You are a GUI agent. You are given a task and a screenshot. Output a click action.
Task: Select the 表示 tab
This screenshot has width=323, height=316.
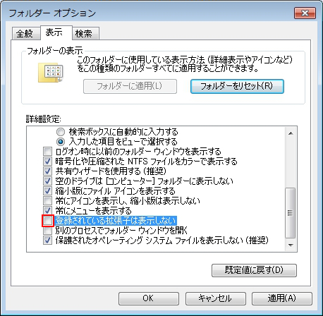point(54,32)
